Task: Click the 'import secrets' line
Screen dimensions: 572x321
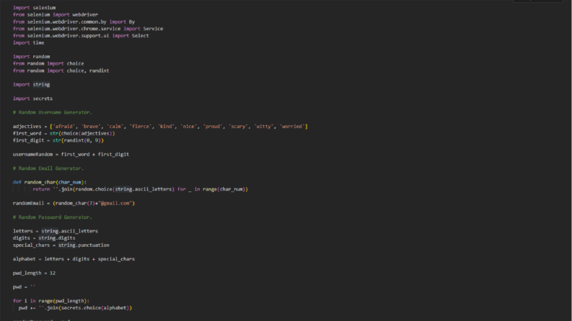Action: 33,99
